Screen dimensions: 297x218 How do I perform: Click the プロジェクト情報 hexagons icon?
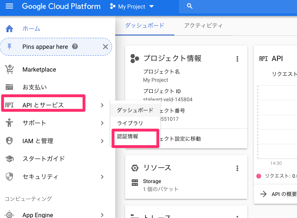point(135,59)
